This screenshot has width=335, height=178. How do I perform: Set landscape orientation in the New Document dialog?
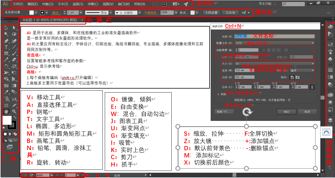click(298, 77)
